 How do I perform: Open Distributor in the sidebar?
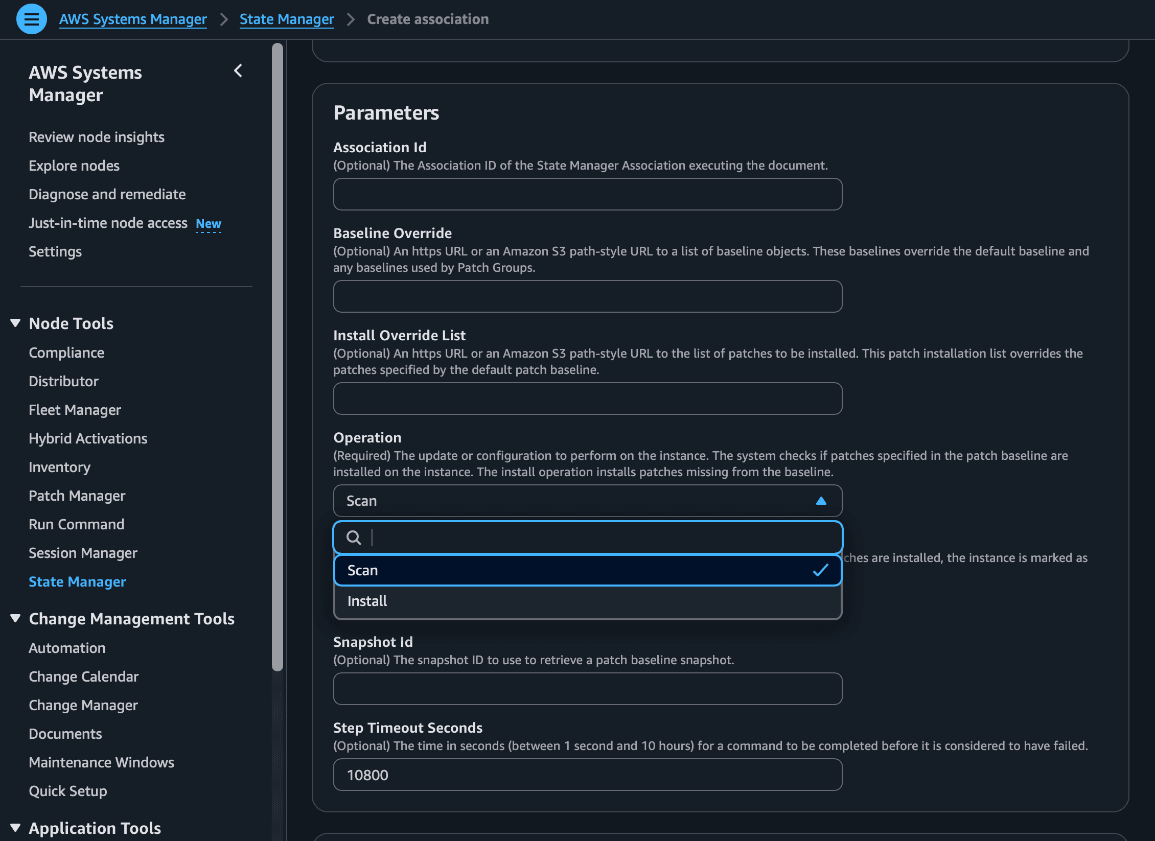64,381
